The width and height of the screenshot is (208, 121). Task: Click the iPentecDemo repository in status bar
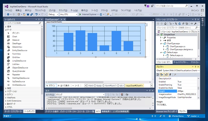(176, 116)
